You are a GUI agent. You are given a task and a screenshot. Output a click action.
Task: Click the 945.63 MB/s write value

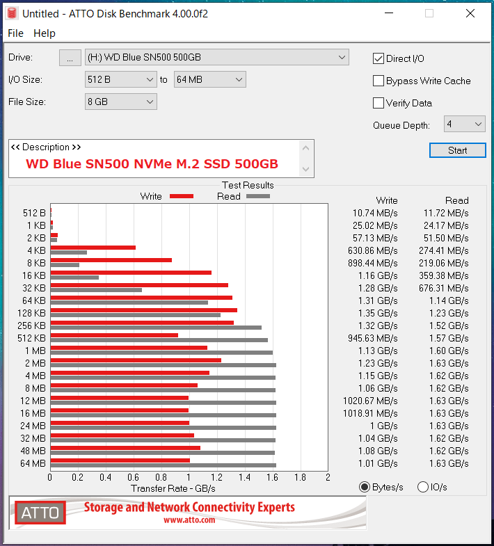(373, 339)
